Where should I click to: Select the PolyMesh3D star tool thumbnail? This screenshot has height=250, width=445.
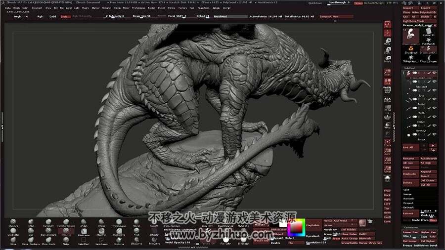428,41
